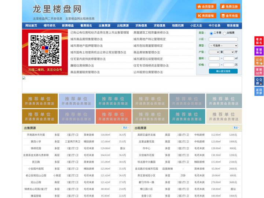Screen dimensions: 264x198
Task: Open sale listing 环南路米市对面
Action: click(36, 135)
